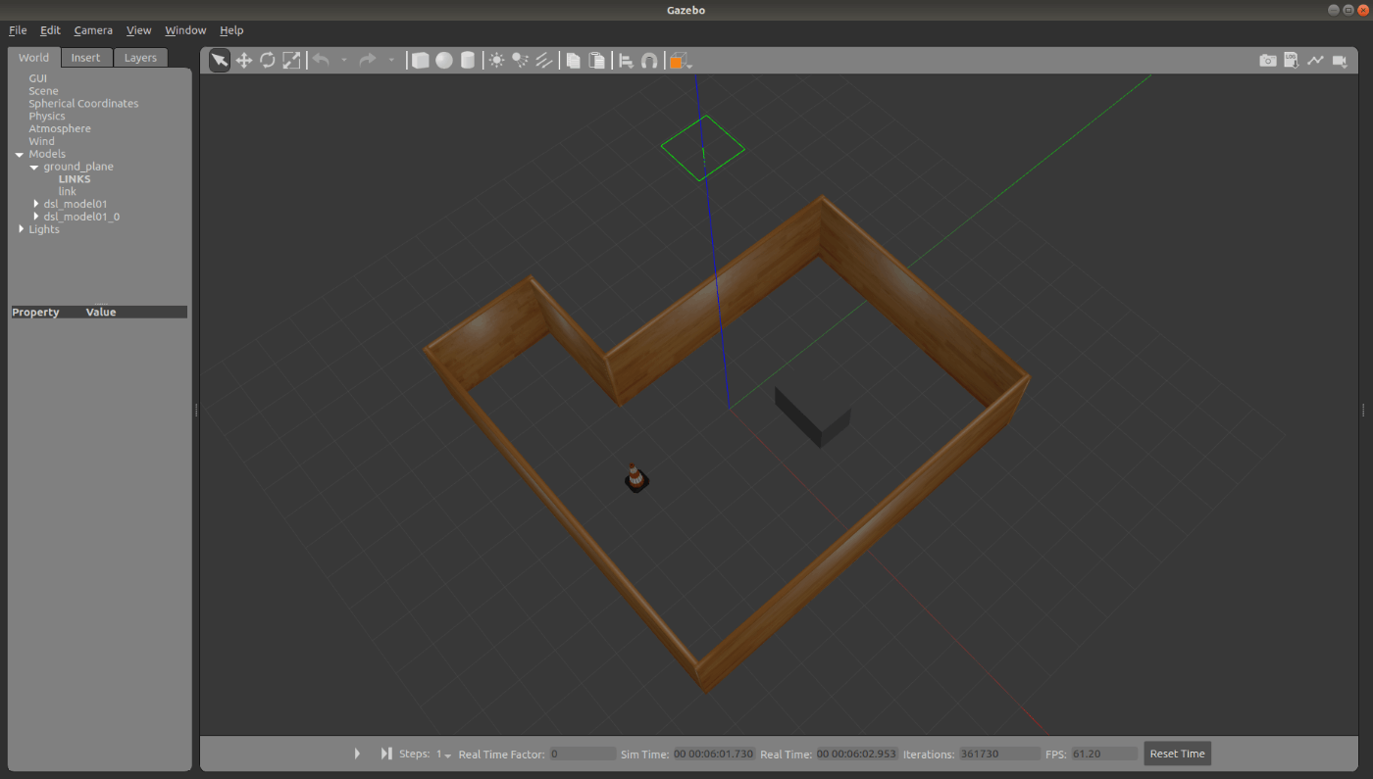This screenshot has height=779, width=1373.
Task: Open the undo history dropdown arrow
Action: pyautogui.click(x=344, y=61)
